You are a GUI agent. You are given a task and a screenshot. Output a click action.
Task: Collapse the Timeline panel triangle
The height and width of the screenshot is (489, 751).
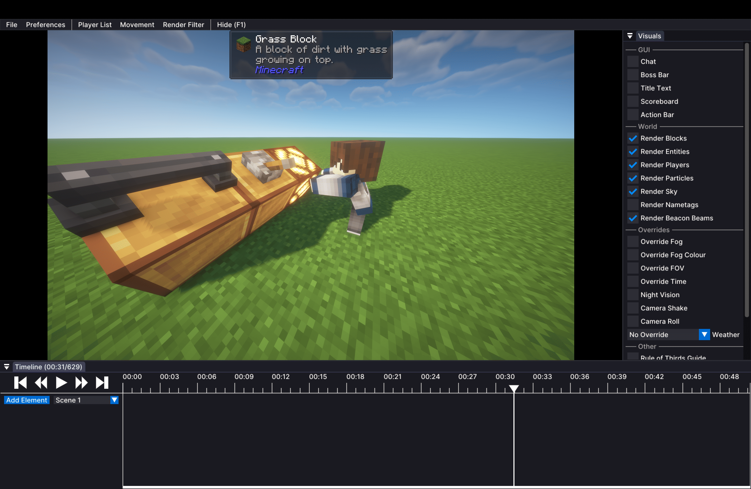click(x=6, y=367)
